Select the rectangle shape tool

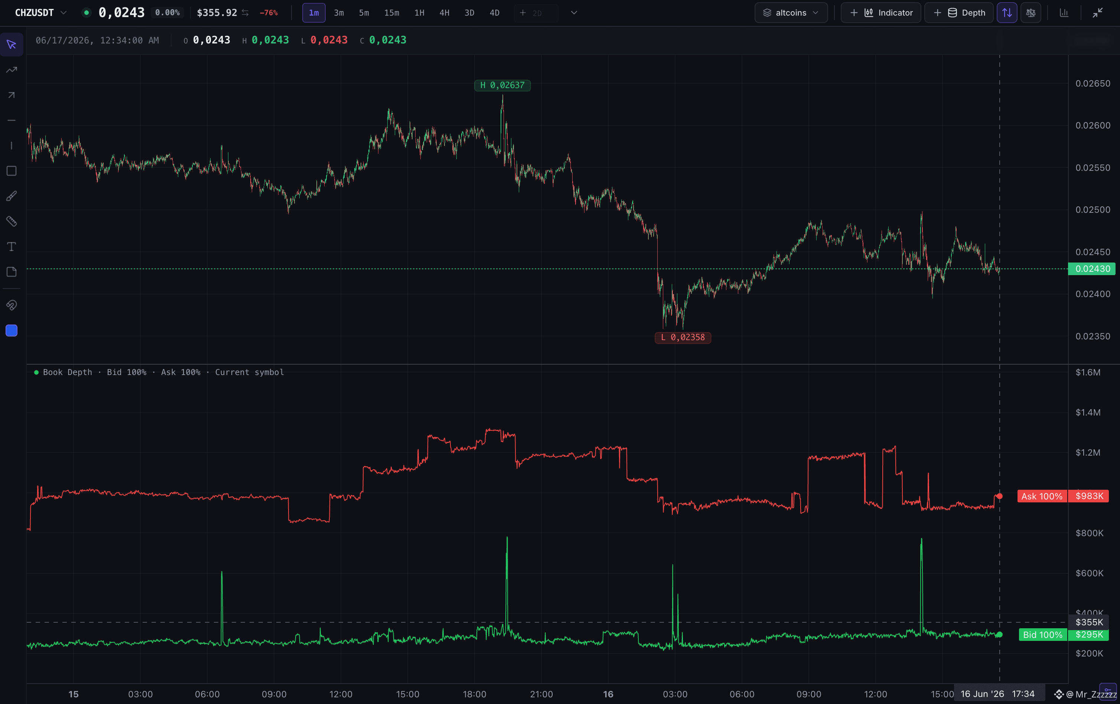point(12,171)
